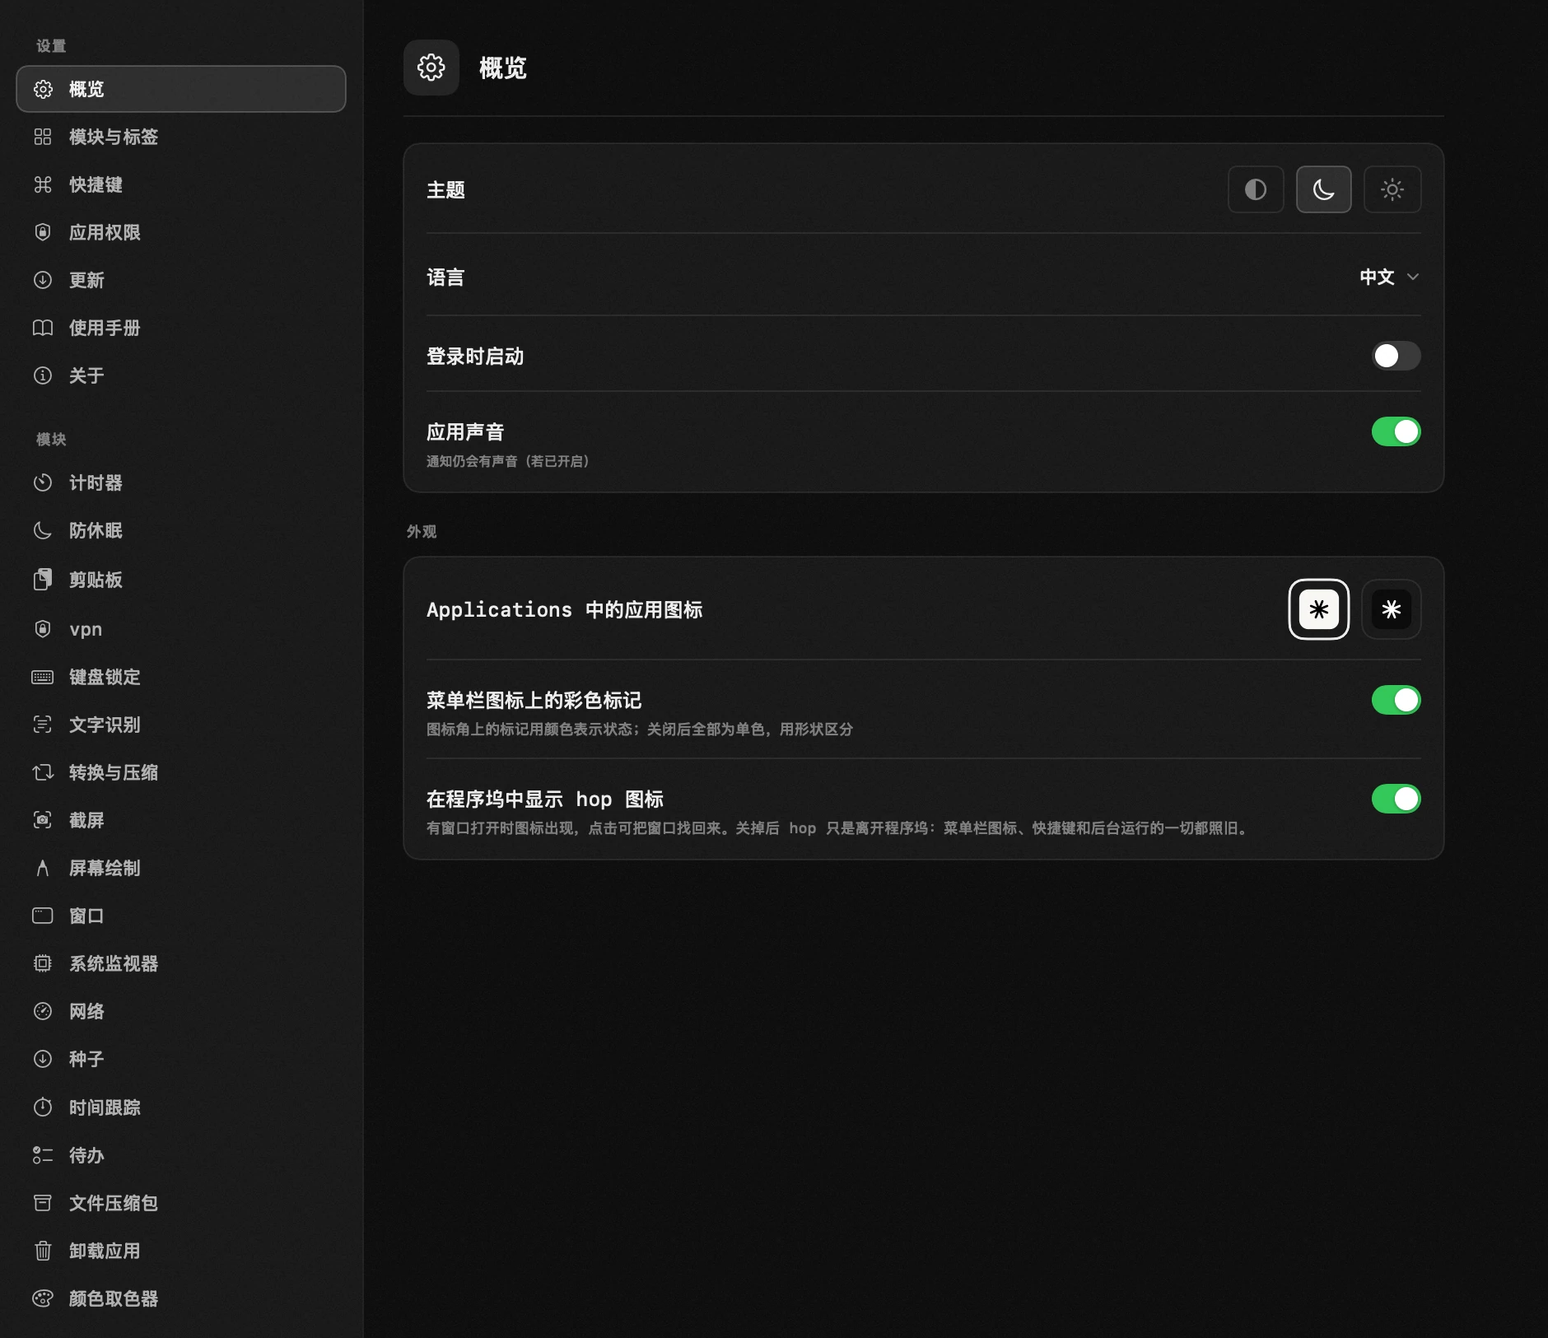Disable 菜单栏图标上的彩色标记 switch
The width and height of the screenshot is (1548, 1338).
click(x=1396, y=700)
